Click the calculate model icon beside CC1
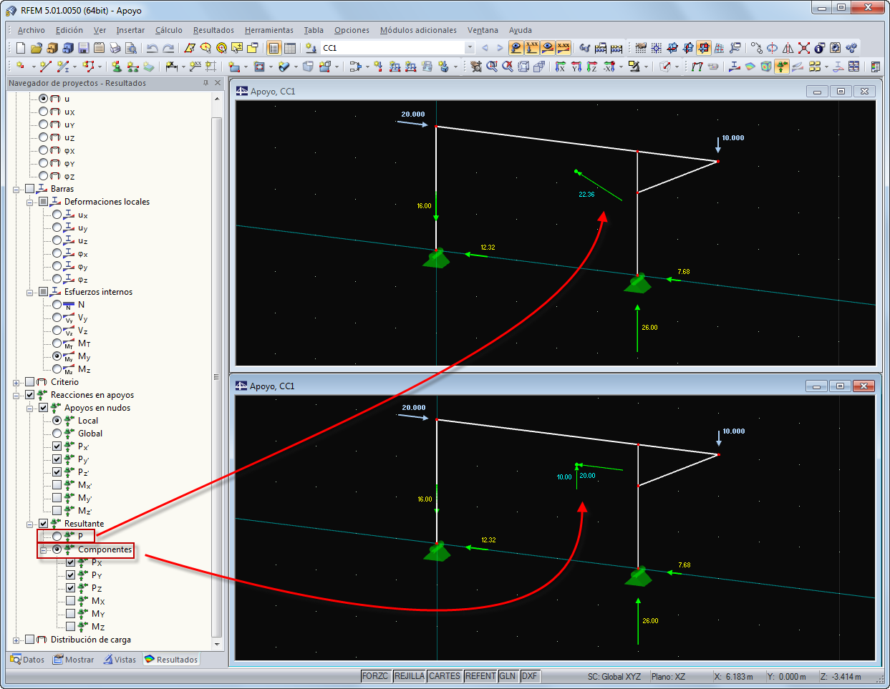This screenshot has width=890, height=689. point(311,48)
